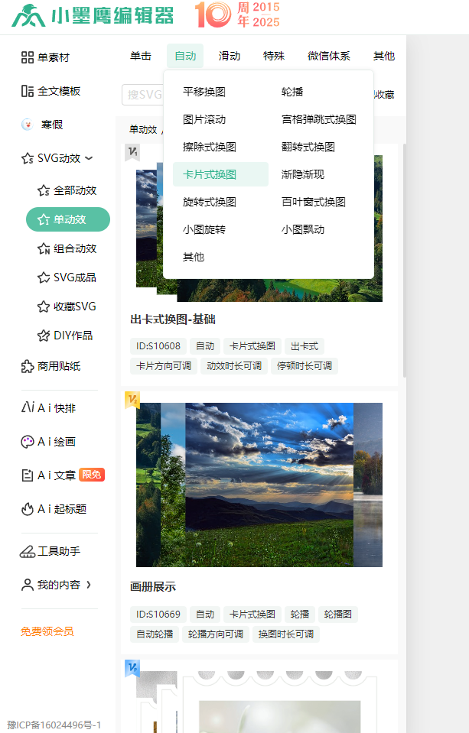Screen dimensions: 469x733
Task: Click the 换图时长可调 tag
Action: coord(285,634)
